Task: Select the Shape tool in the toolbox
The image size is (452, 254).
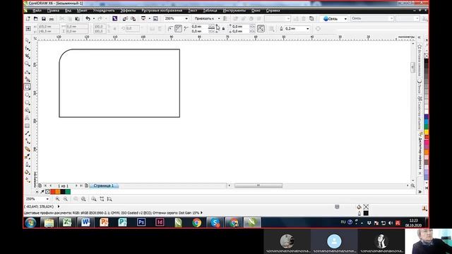Action: [x=28, y=48]
